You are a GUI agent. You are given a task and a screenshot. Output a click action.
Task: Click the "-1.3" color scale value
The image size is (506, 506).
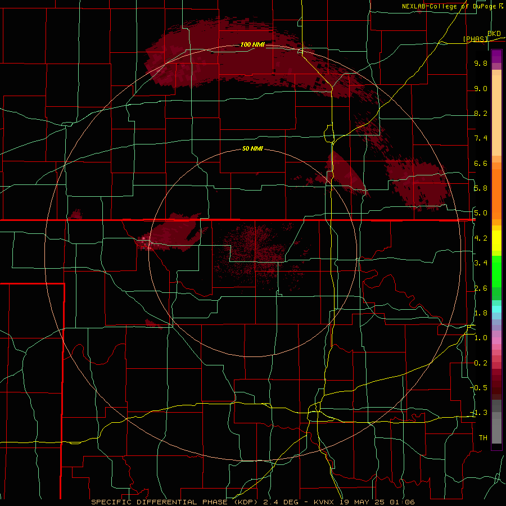coord(480,413)
